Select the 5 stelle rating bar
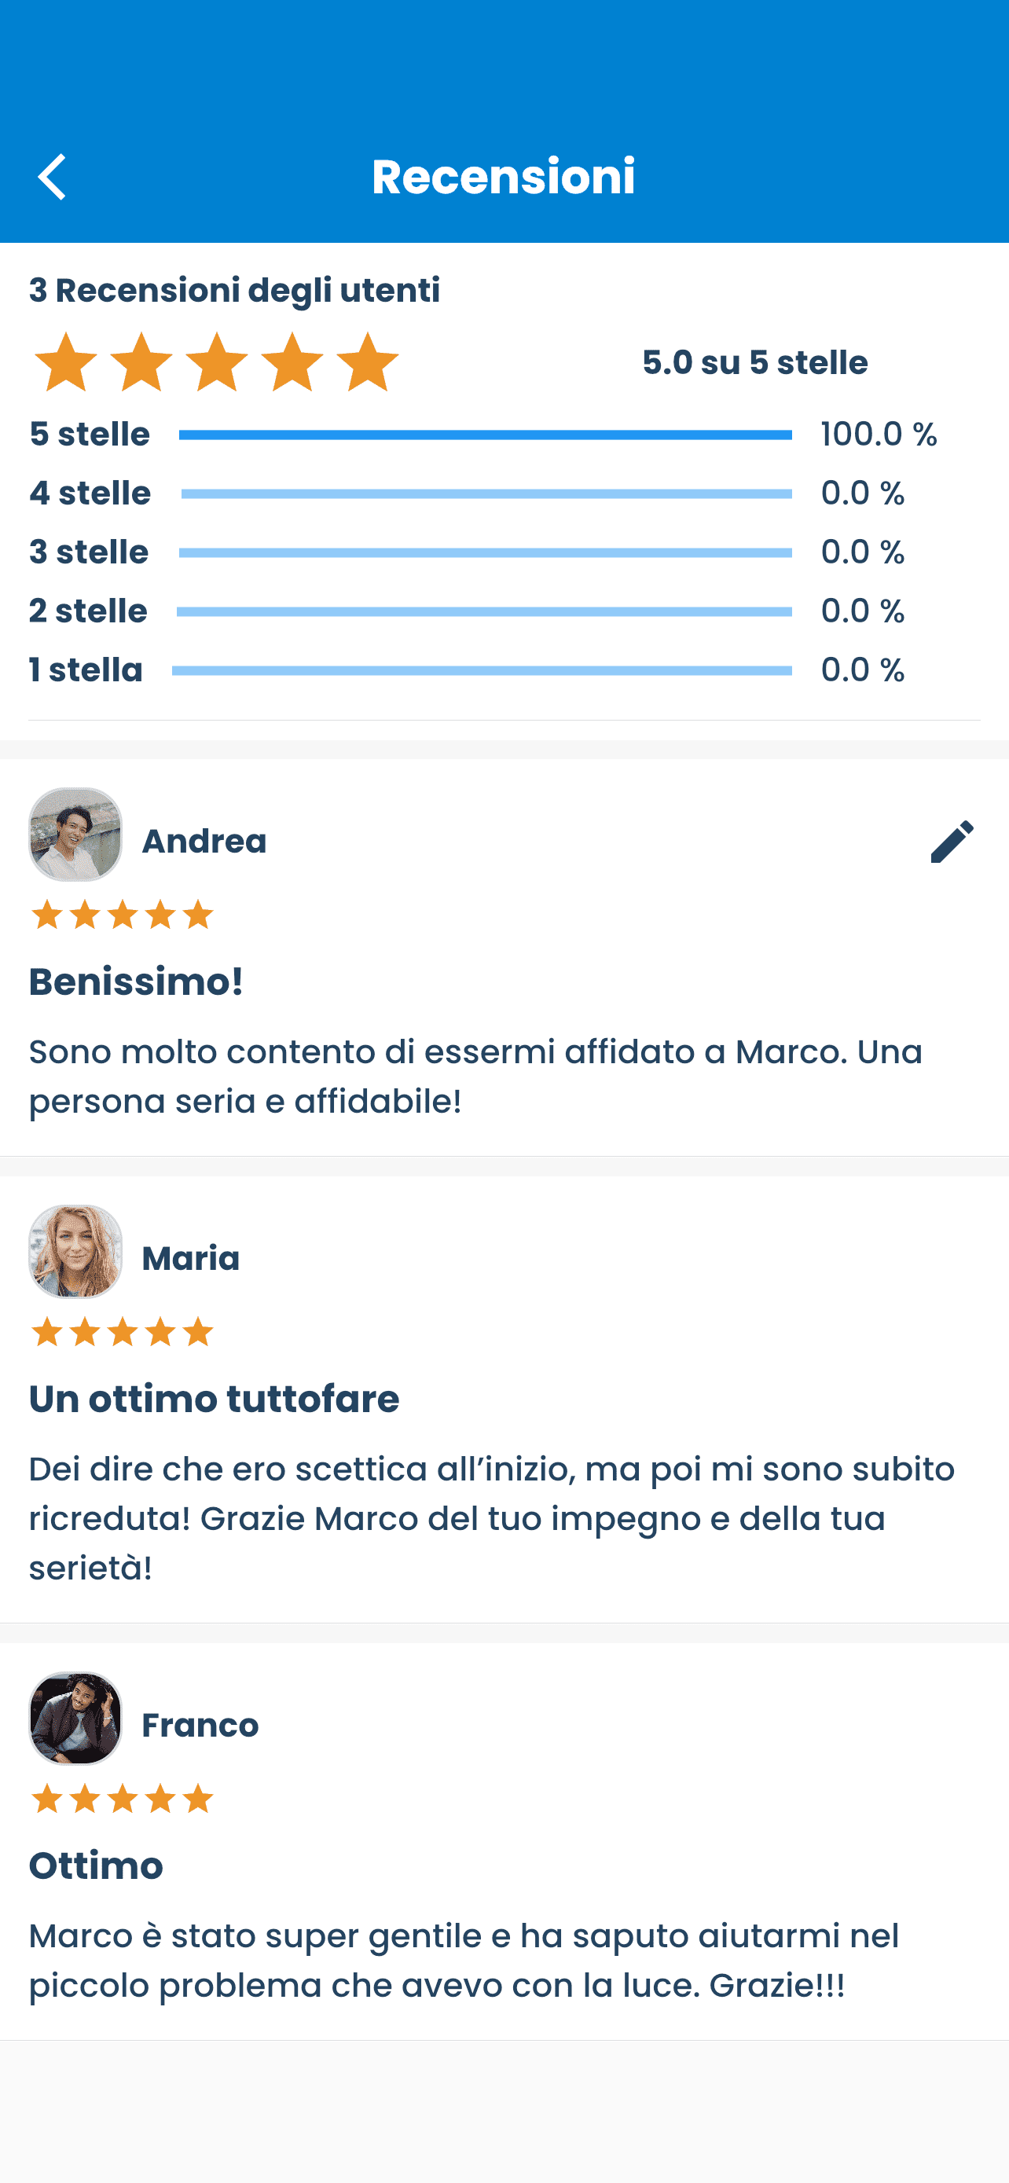Screen dimensions: 1009x2183 (x=485, y=435)
